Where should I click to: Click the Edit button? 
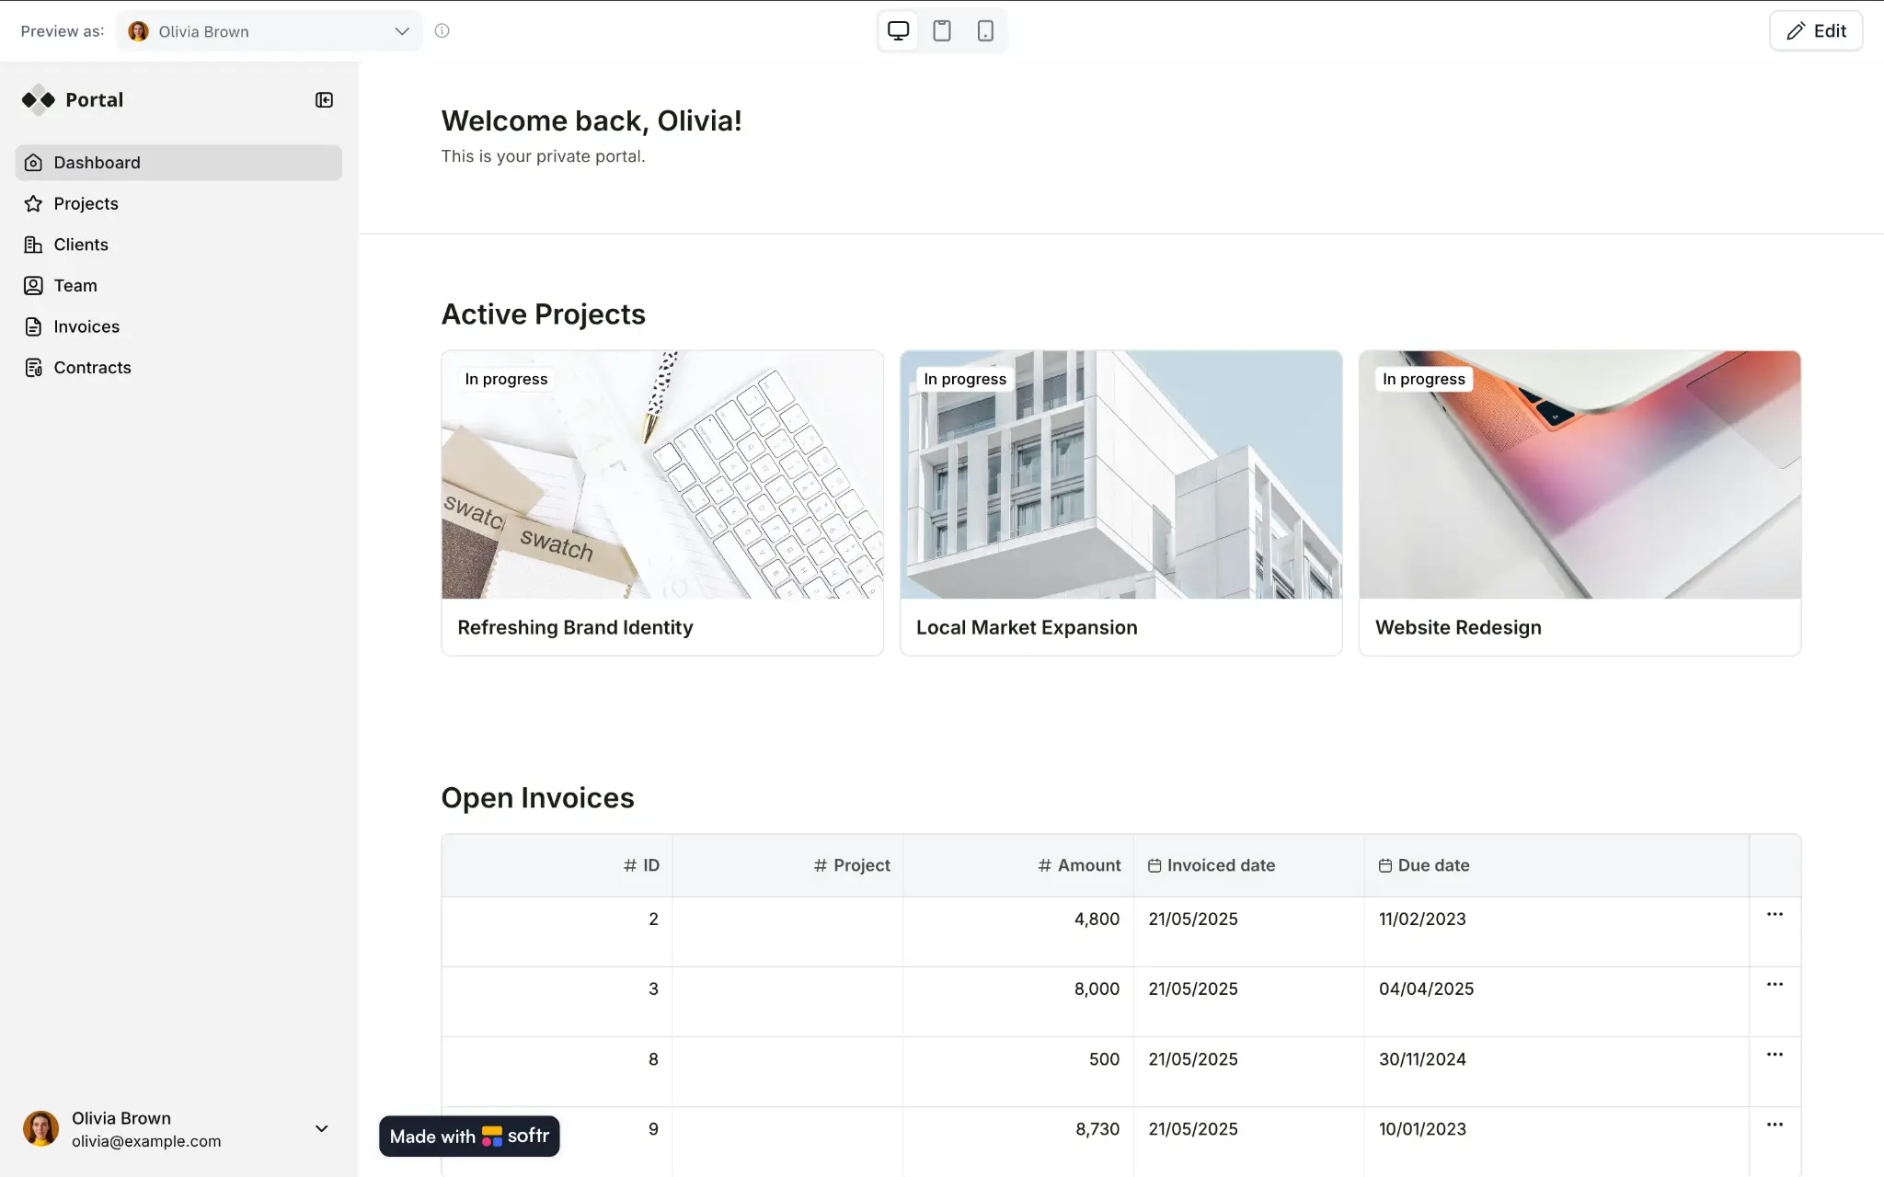(x=1815, y=31)
